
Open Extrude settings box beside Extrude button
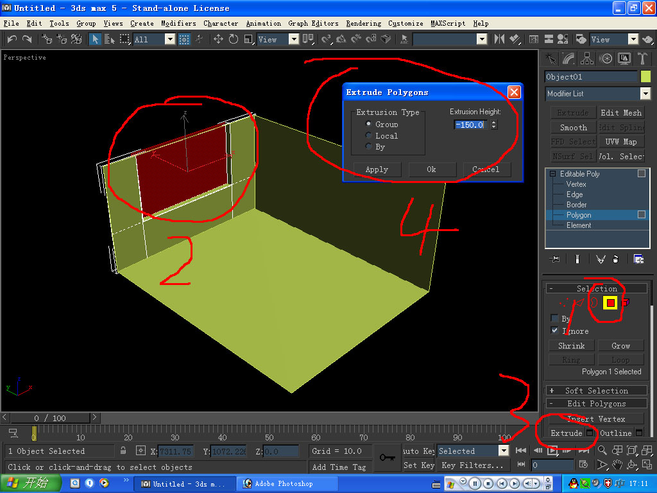tap(590, 432)
